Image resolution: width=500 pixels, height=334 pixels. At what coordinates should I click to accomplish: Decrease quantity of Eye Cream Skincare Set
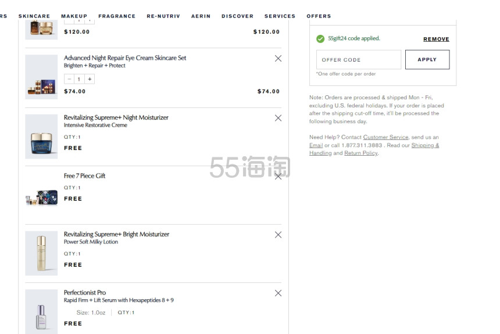coord(69,79)
